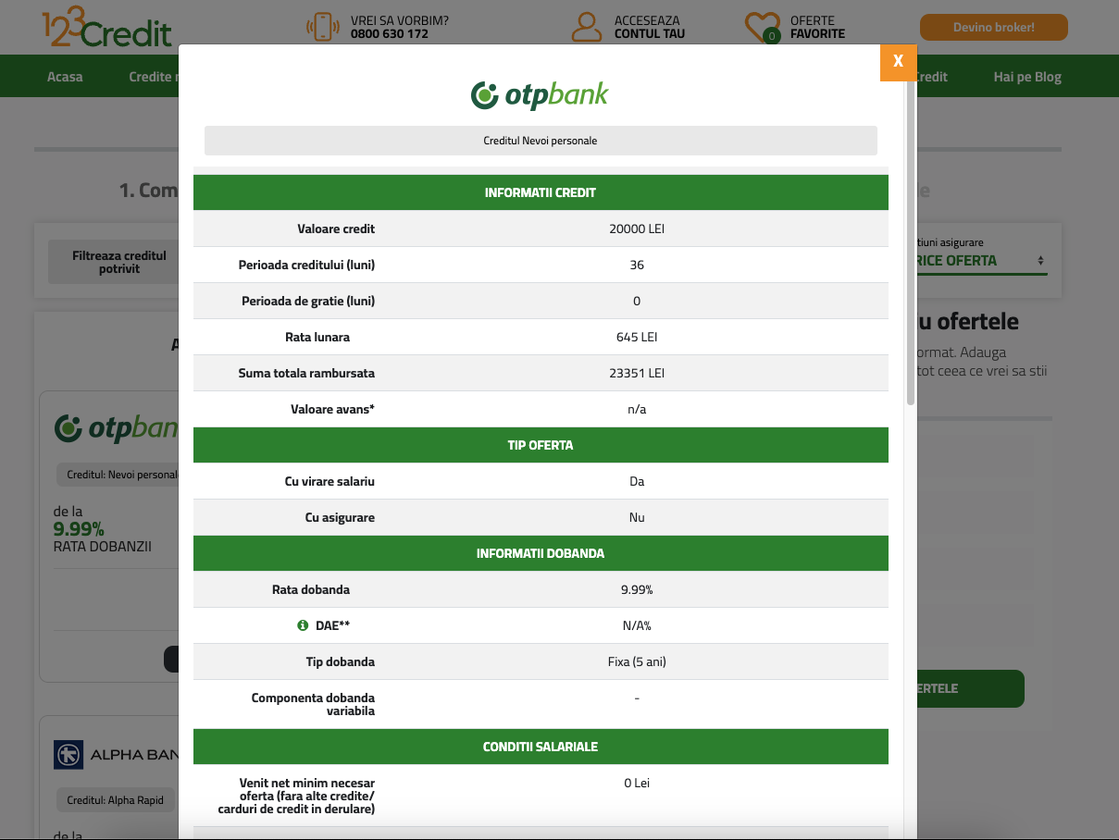Open the Acasa menu item

tap(65, 77)
